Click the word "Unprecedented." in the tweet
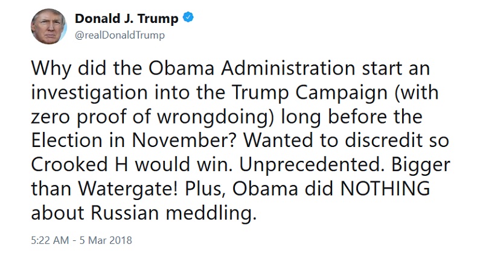483x253 pixels. pos(311,164)
